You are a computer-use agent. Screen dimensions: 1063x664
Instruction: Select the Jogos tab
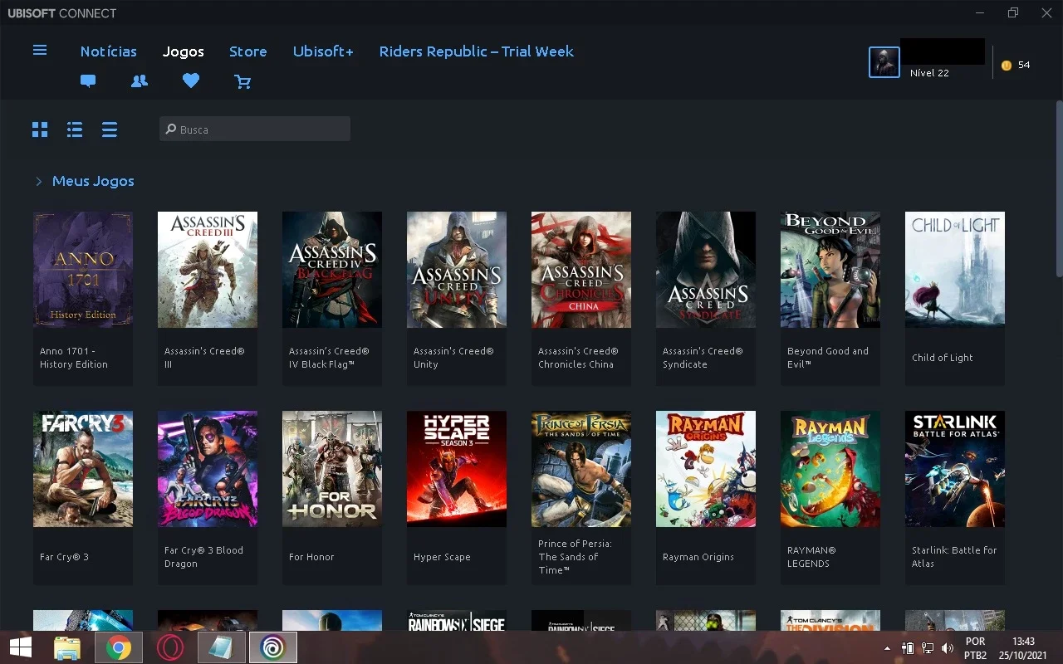184,51
